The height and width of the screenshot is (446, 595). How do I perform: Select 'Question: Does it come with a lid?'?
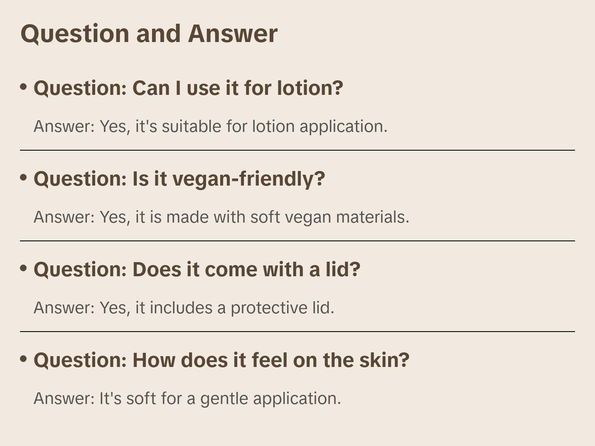point(197,270)
